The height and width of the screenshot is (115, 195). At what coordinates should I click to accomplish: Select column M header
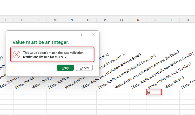pyautogui.click(x=55, y=20)
